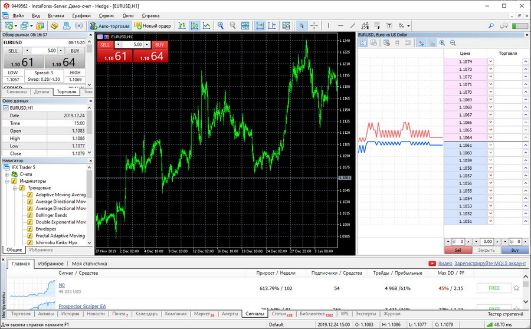Add N0 signal to favorites star
The width and height of the screenshot is (531, 329).
pyautogui.click(x=516, y=288)
